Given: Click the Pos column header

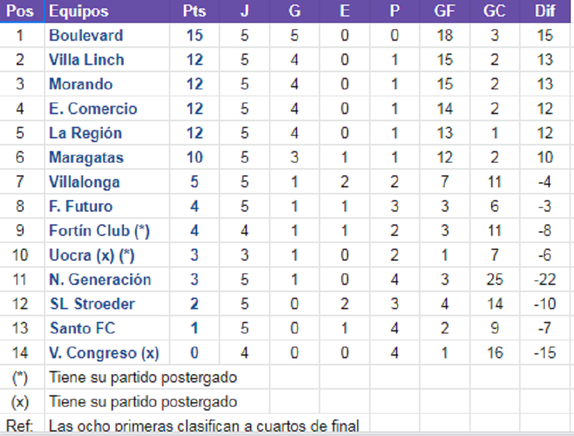Looking at the screenshot, I should pos(20,11).
